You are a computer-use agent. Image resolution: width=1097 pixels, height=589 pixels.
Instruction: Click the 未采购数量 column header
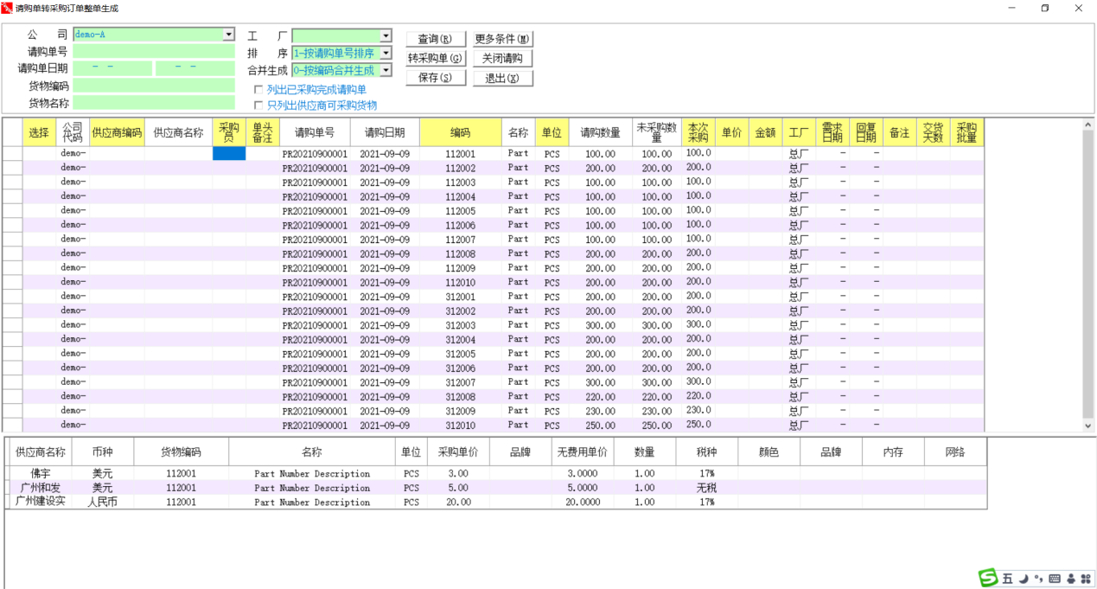pos(657,132)
